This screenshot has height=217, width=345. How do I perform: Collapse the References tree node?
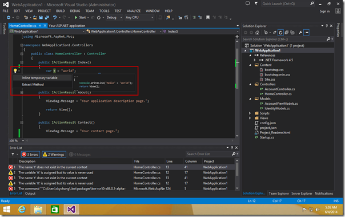[x=250, y=56]
